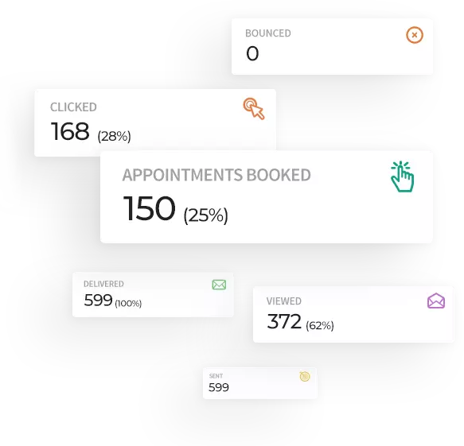
Task: Click the 372 viewed number
Action: click(284, 321)
